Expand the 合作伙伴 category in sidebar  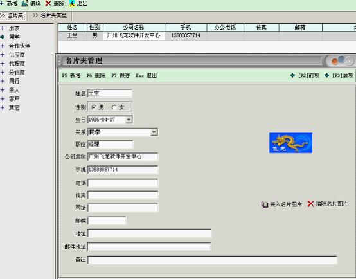coord(3,46)
